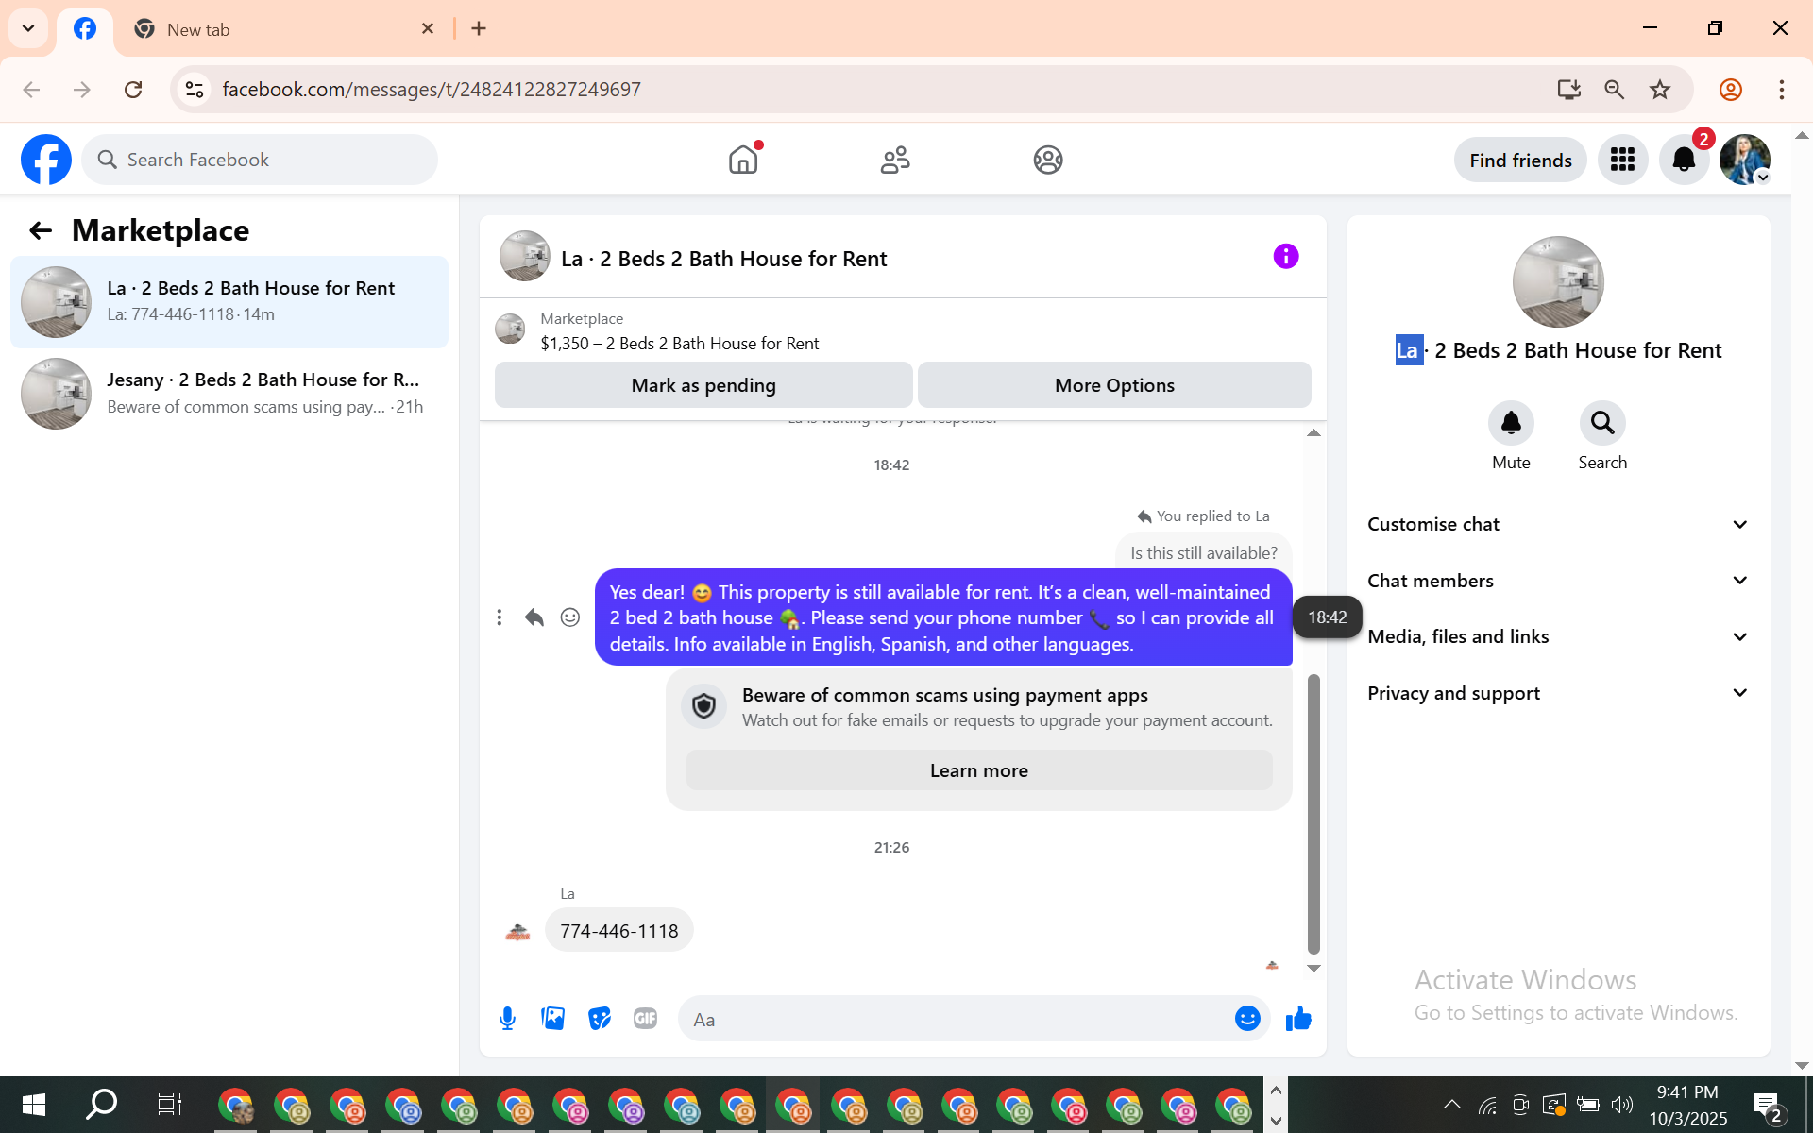Screen dimensions: 1813x1133
Task: Open the Chrome profile icon
Action: click(1730, 90)
